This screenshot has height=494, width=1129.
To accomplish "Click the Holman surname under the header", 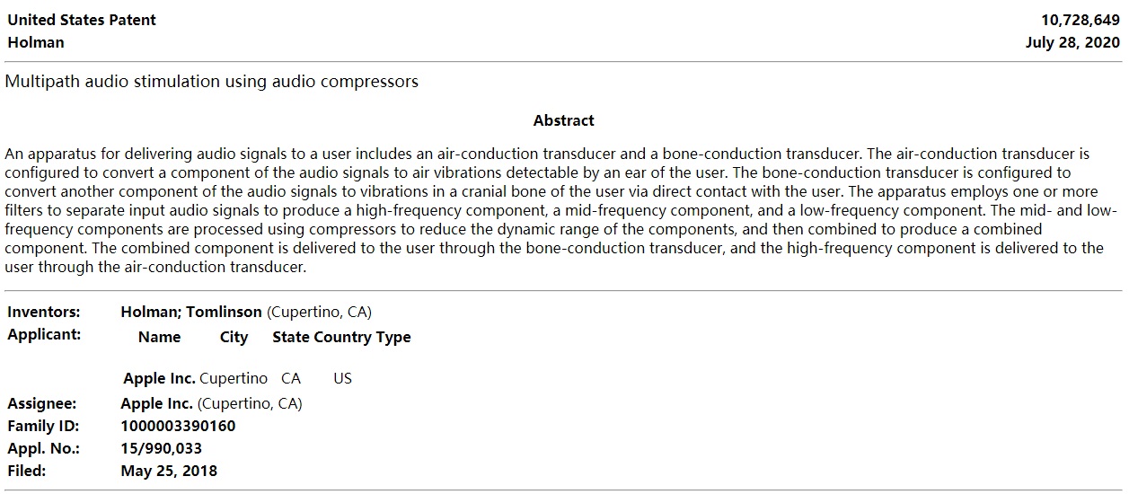I will 36,42.
